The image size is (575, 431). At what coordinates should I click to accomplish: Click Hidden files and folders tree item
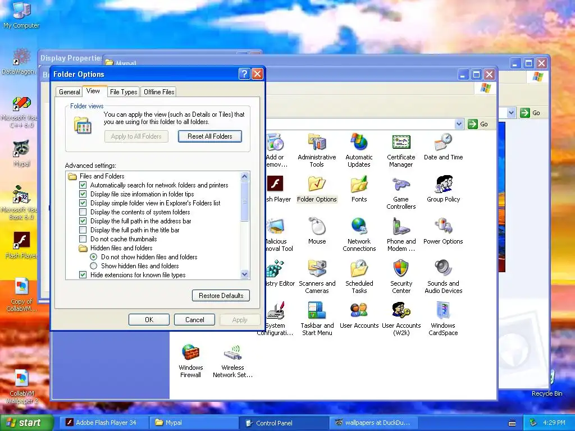(x=121, y=247)
